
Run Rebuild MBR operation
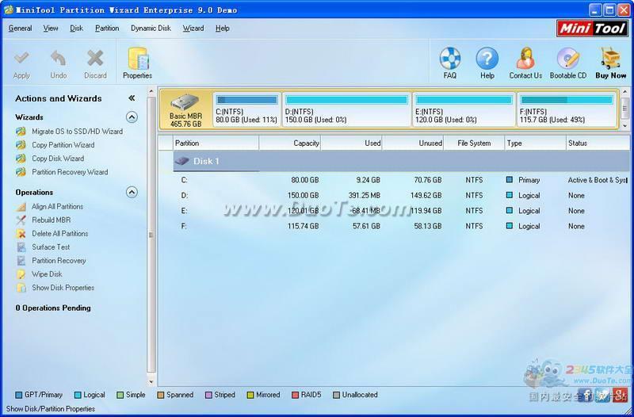point(52,220)
